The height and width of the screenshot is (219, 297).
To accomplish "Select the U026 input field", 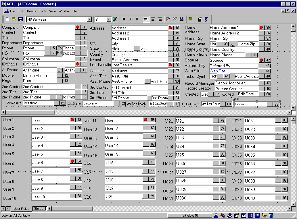I will pos(194,163).
